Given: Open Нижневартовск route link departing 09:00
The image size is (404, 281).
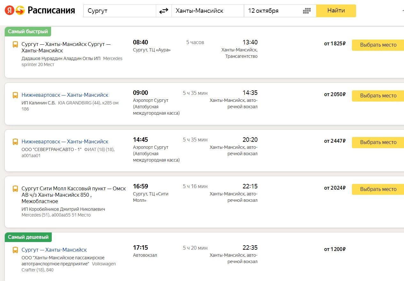Looking at the screenshot, I should click(65, 95).
